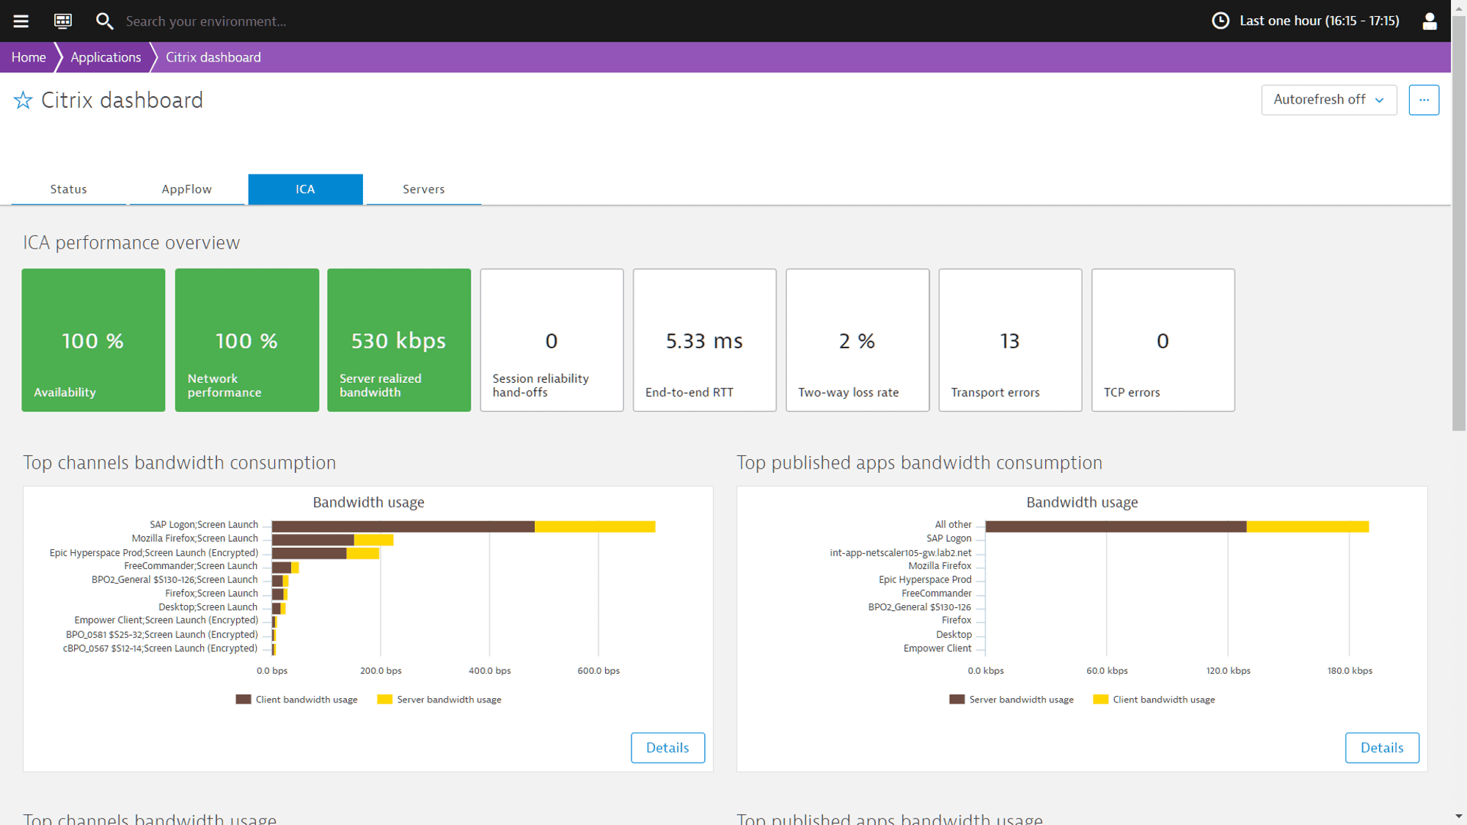
Task: Click the three-dot options menu button
Action: pos(1424,99)
